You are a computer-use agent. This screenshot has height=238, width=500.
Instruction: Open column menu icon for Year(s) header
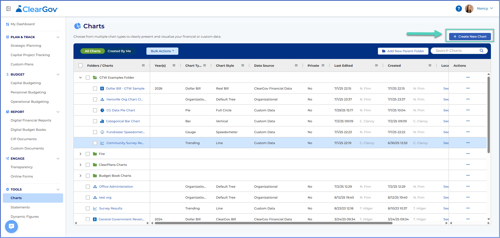point(174,65)
